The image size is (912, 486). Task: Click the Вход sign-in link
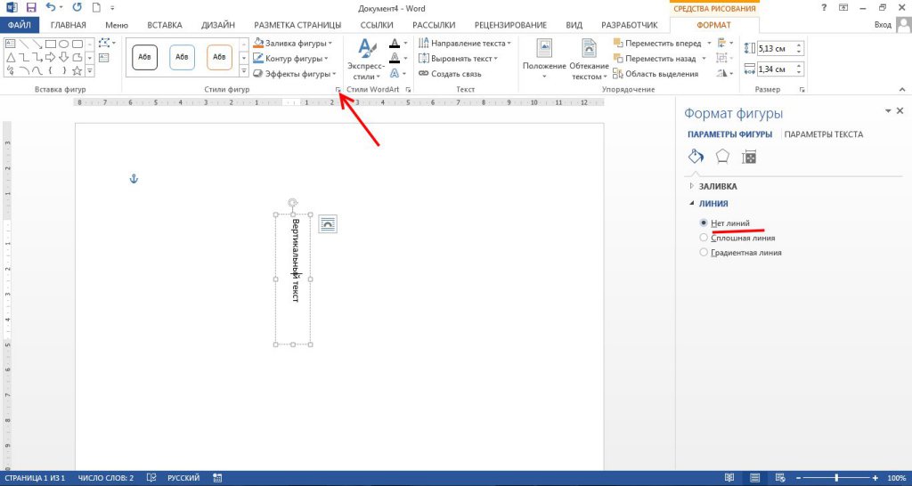tap(883, 25)
